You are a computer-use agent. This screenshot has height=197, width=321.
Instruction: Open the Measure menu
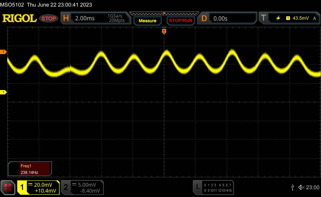[147, 21]
